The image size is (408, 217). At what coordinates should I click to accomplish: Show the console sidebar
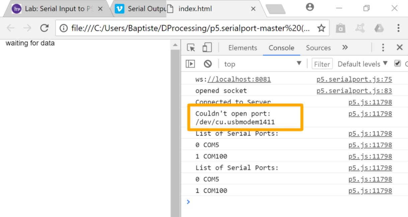pos(190,64)
